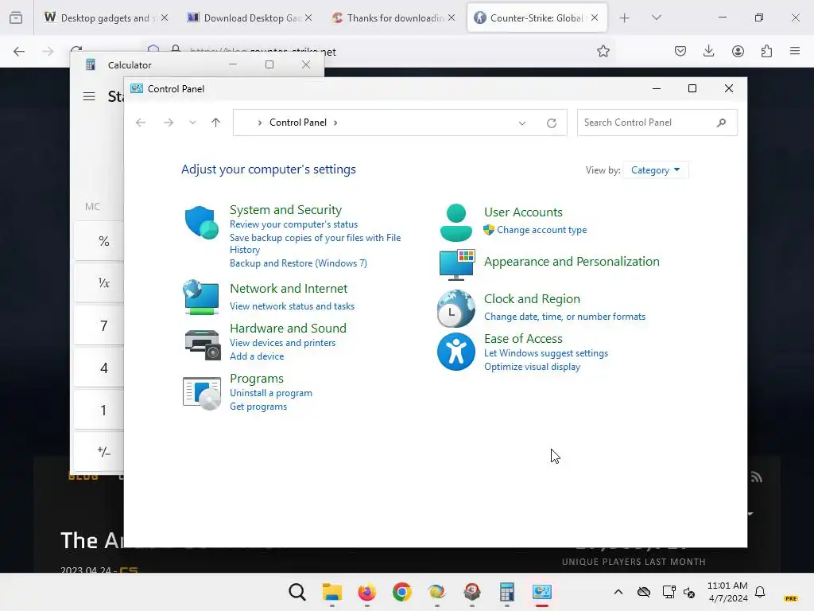Go forward in Control Panel navigation
This screenshot has height=611, width=814.
coord(169,123)
